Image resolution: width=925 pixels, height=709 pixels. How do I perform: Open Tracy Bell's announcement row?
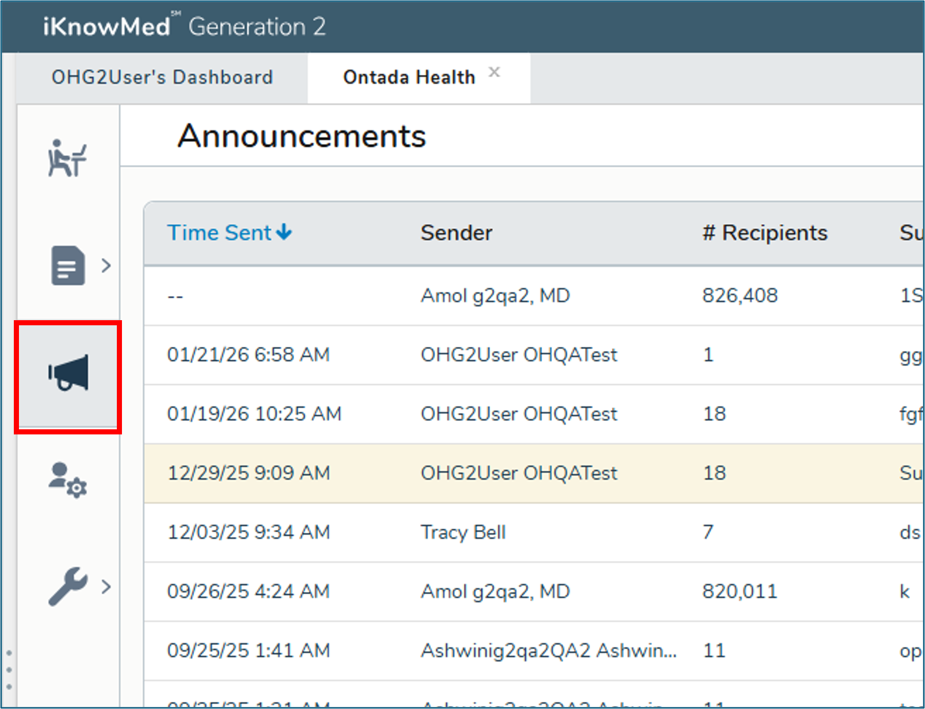point(463,532)
